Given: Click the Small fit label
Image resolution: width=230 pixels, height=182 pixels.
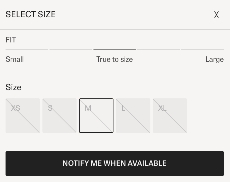Looking at the screenshot, I should (15, 59).
